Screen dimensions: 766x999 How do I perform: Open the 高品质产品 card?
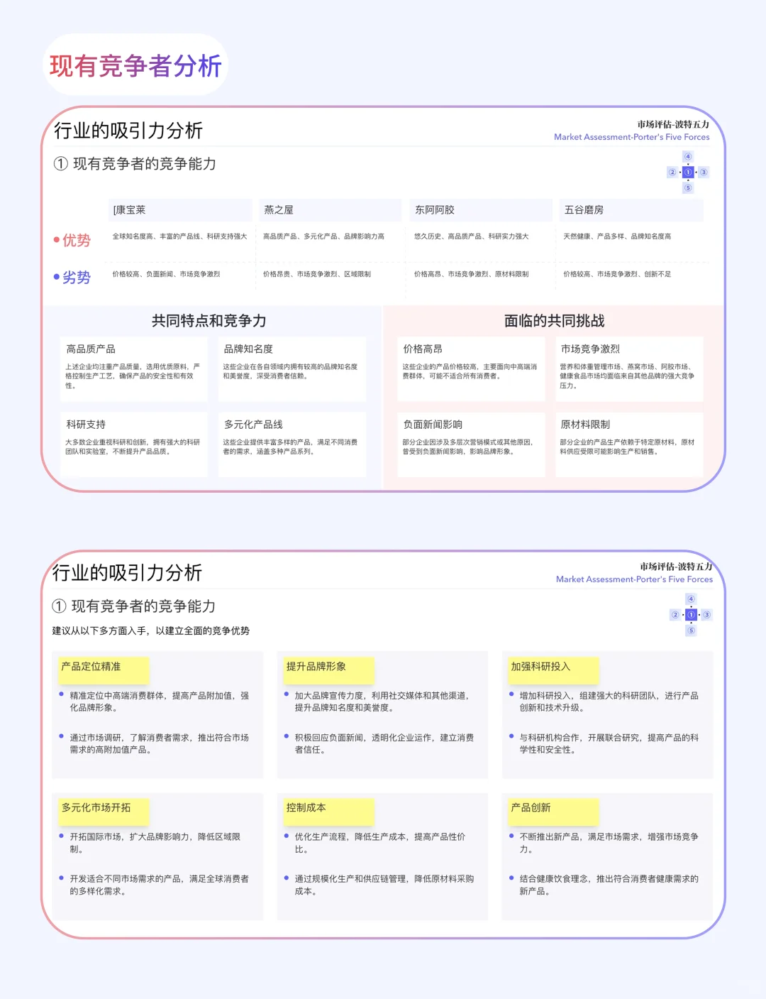(133, 369)
